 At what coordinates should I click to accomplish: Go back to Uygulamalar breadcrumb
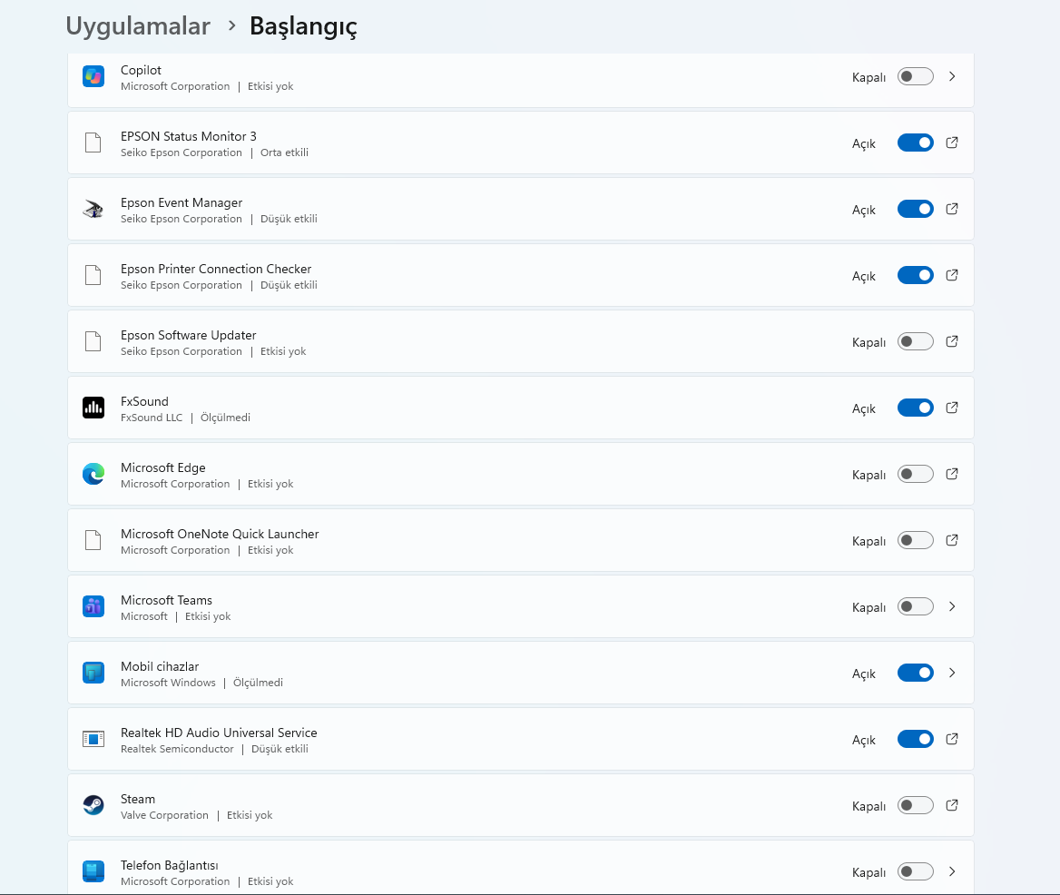[x=138, y=26]
